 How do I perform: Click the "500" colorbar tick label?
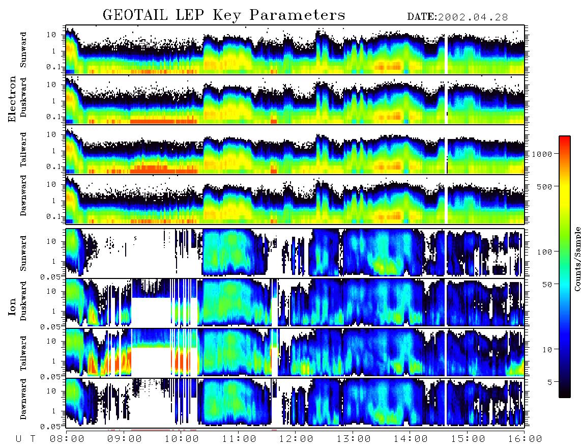pyautogui.click(x=544, y=186)
